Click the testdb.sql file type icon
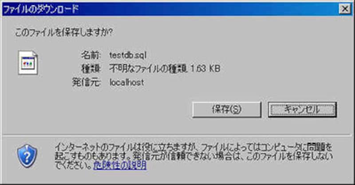 (28, 62)
